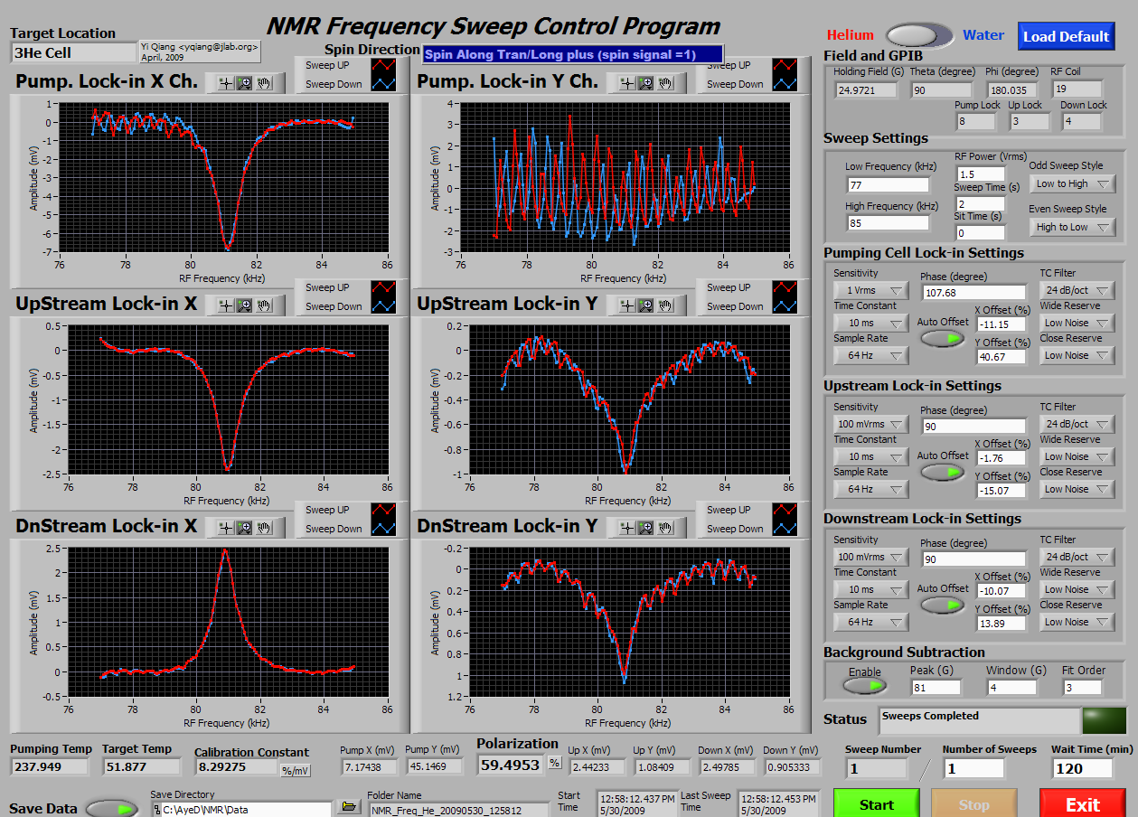This screenshot has height=817, width=1138.
Task: Select cursor tool on DnStream Lock-in Y graph
Action: click(626, 528)
